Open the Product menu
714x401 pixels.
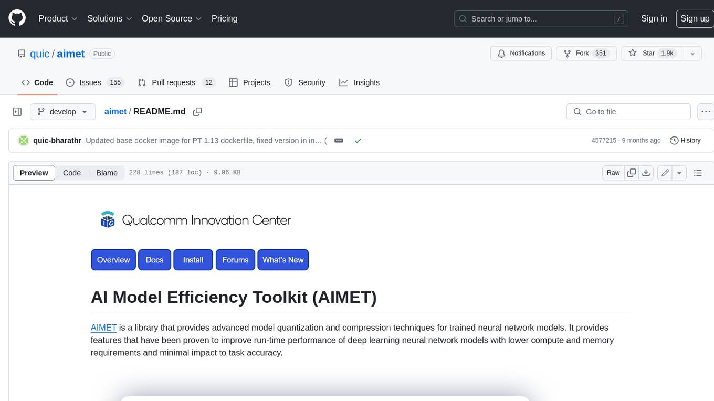click(58, 18)
